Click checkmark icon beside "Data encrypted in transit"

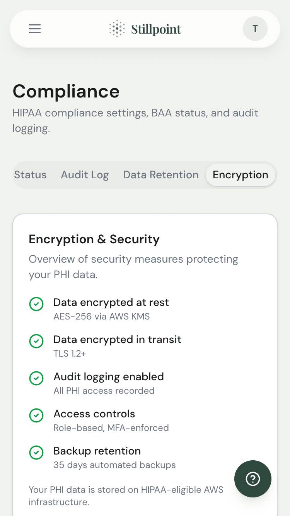coord(36,341)
